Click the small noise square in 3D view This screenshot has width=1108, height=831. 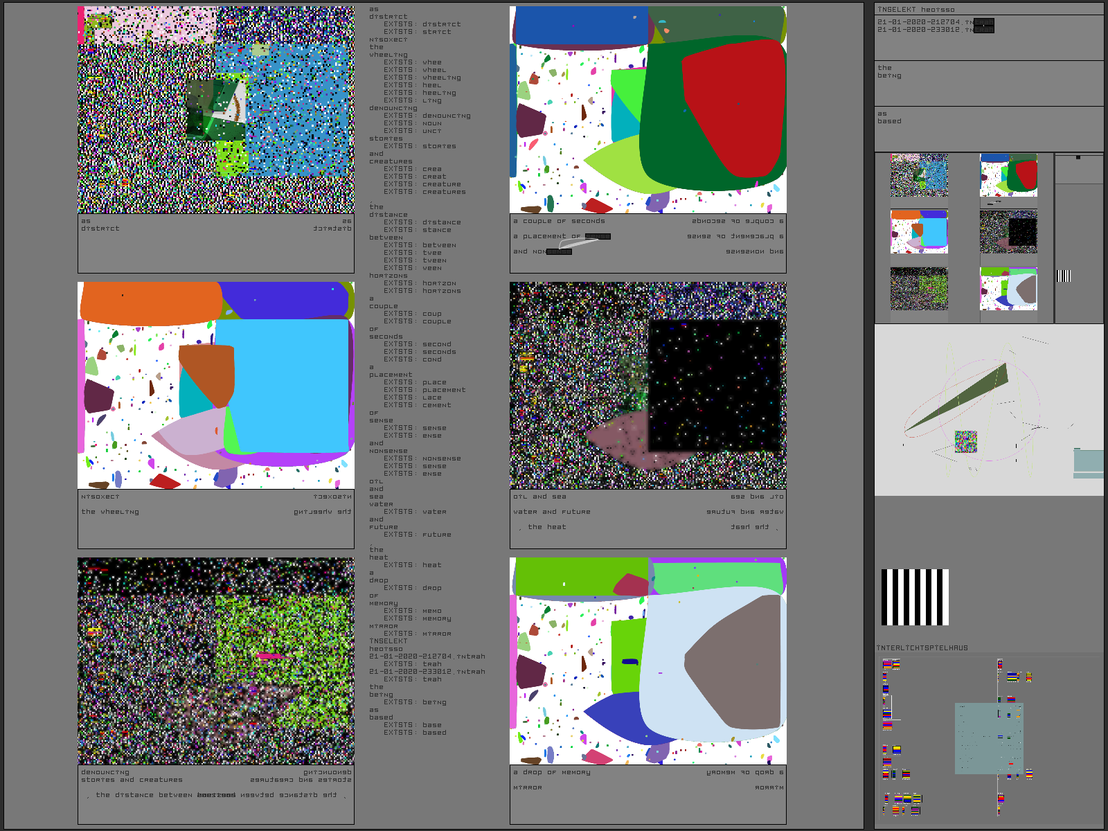pos(965,441)
